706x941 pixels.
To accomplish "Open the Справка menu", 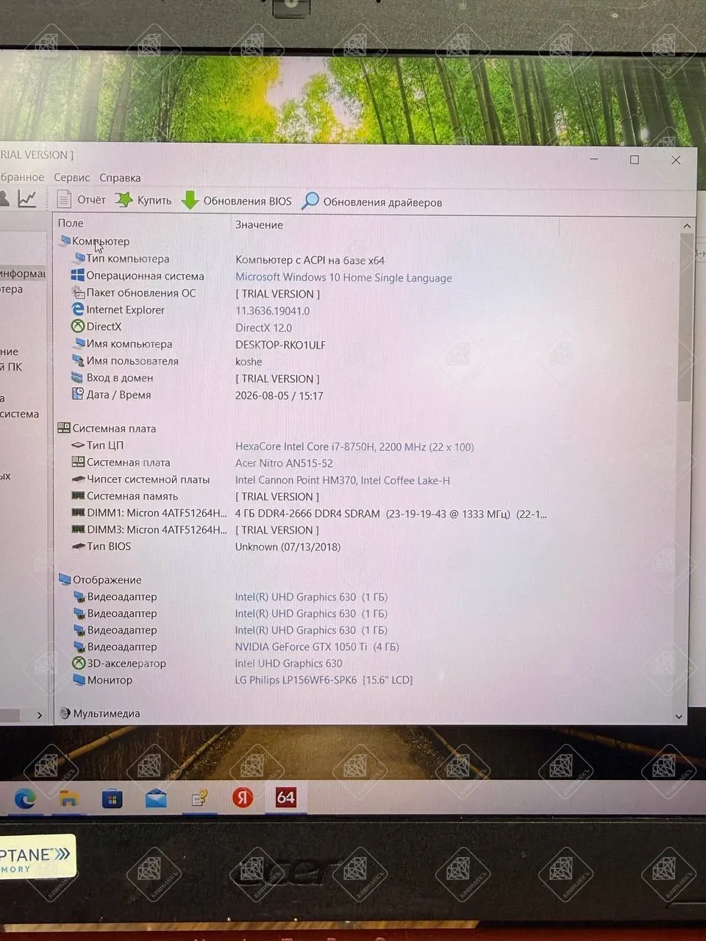I will click(x=120, y=178).
